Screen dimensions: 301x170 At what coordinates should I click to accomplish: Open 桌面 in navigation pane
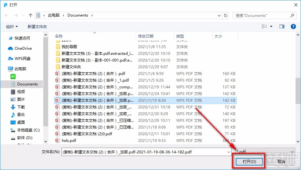click(18, 122)
